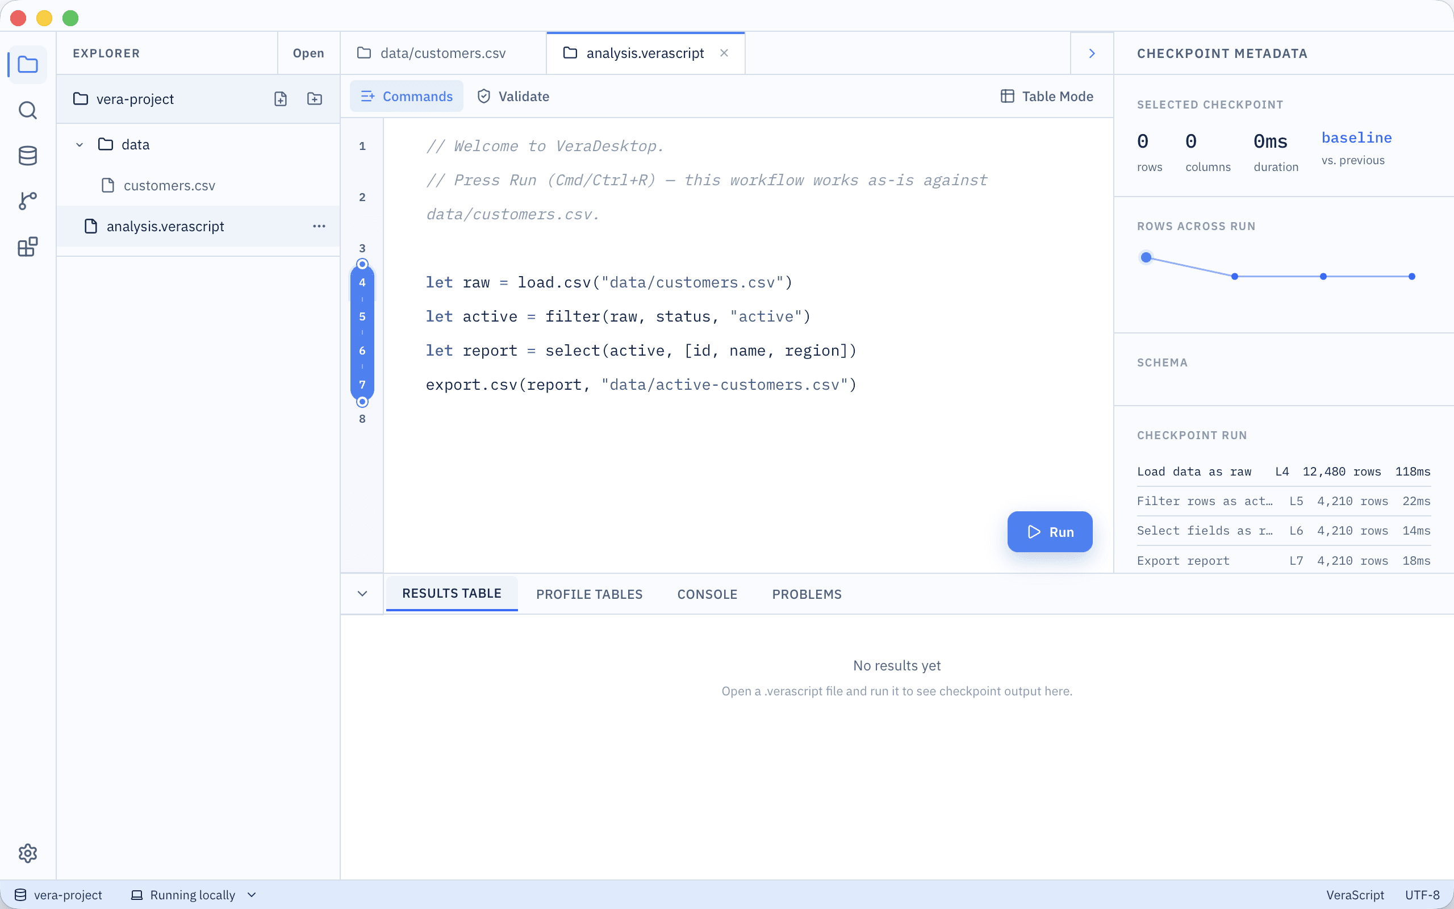The image size is (1454, 909).
Task: Click third point on Rows Across Run chart
Action: (1323, 277)
